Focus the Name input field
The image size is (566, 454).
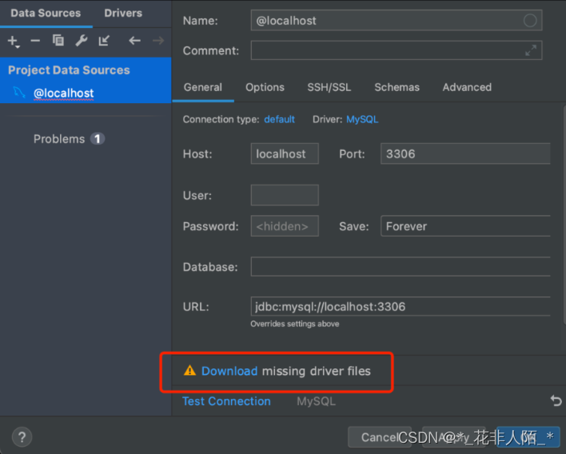click(397, 21)
